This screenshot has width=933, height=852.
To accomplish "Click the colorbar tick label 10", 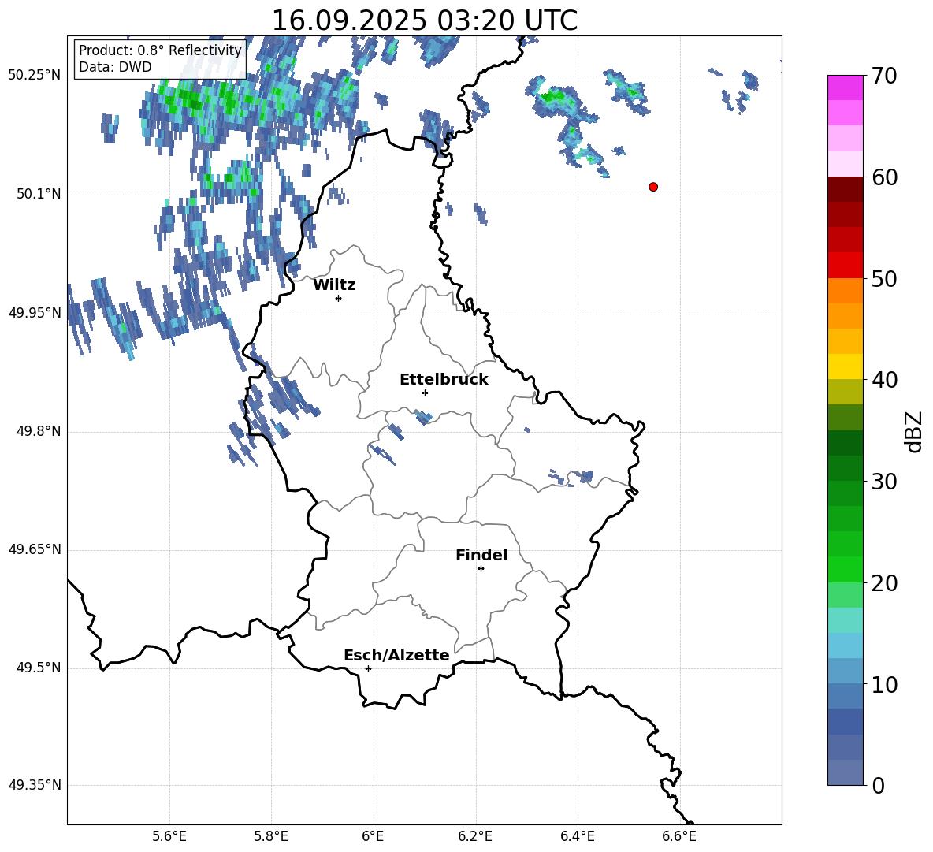I will [884, 685].
